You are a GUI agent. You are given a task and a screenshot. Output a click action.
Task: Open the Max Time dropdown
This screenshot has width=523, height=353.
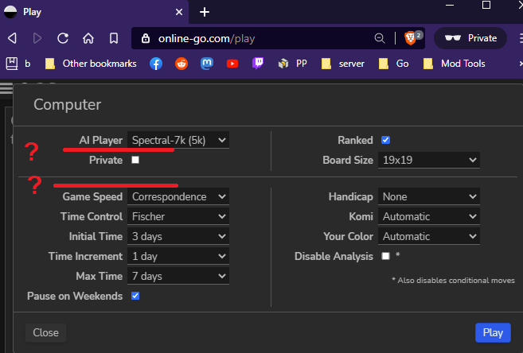178,277
